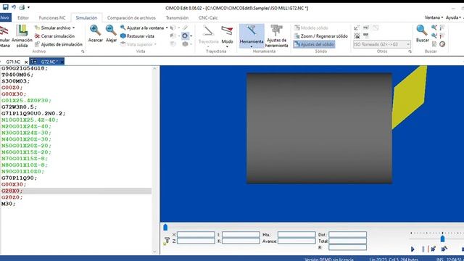Select the G72.NC document tab
Image resolution: width=464 pixels, height=261 pixels.
tap(46, 62)
